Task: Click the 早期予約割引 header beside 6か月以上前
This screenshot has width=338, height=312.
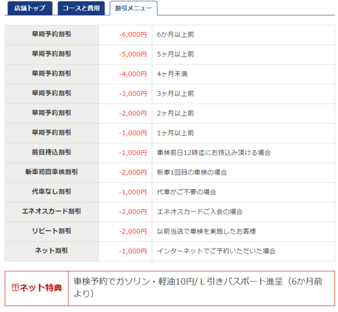Action: click(x=52, y=34)
